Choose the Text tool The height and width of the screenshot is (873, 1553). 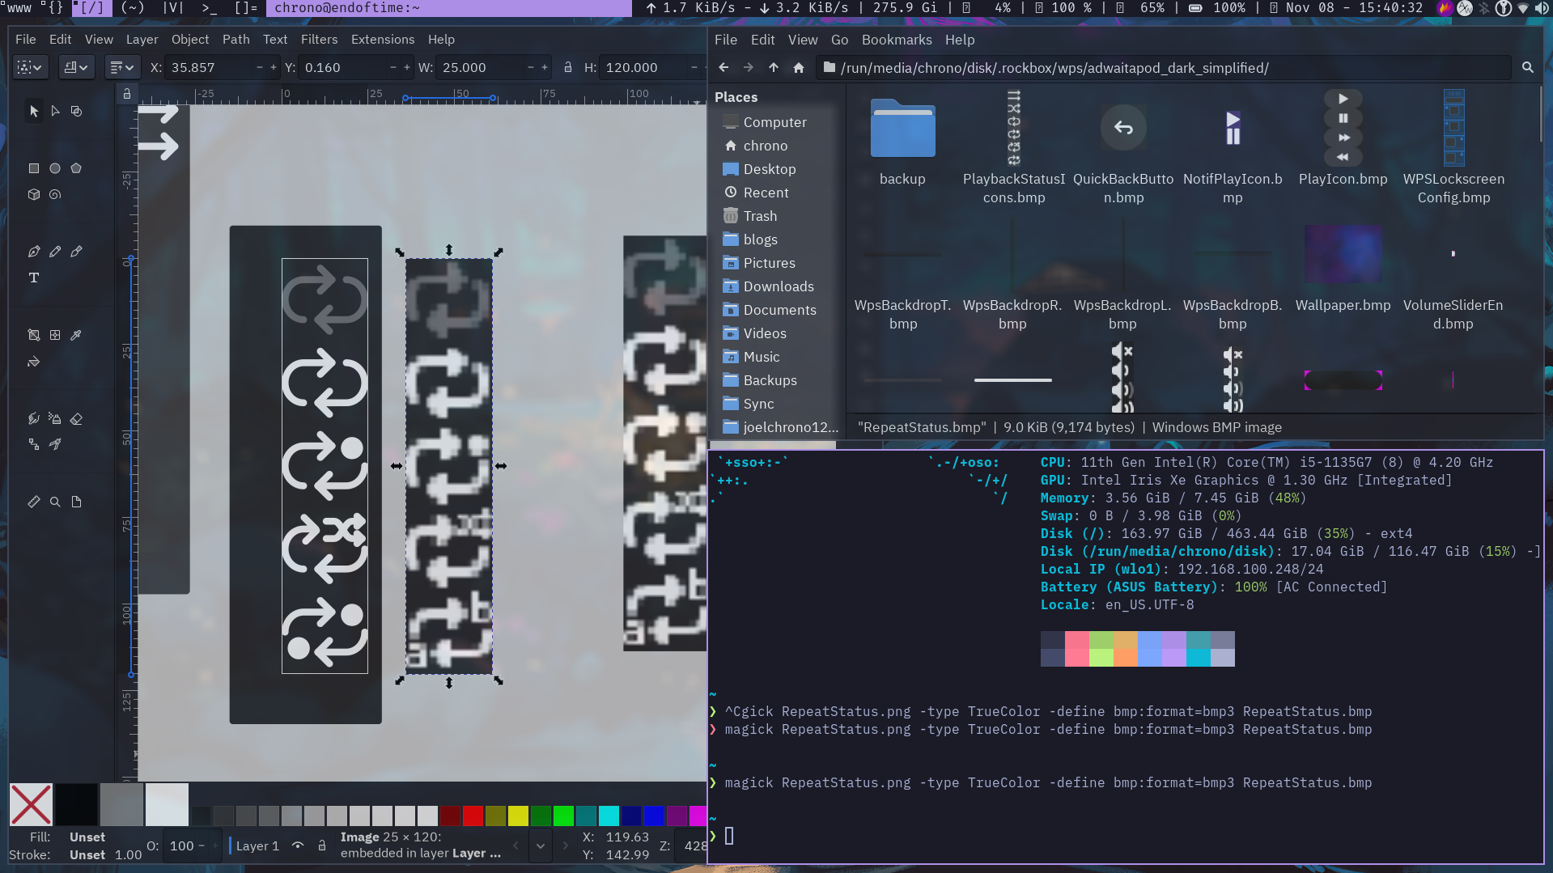click(34, 278)
